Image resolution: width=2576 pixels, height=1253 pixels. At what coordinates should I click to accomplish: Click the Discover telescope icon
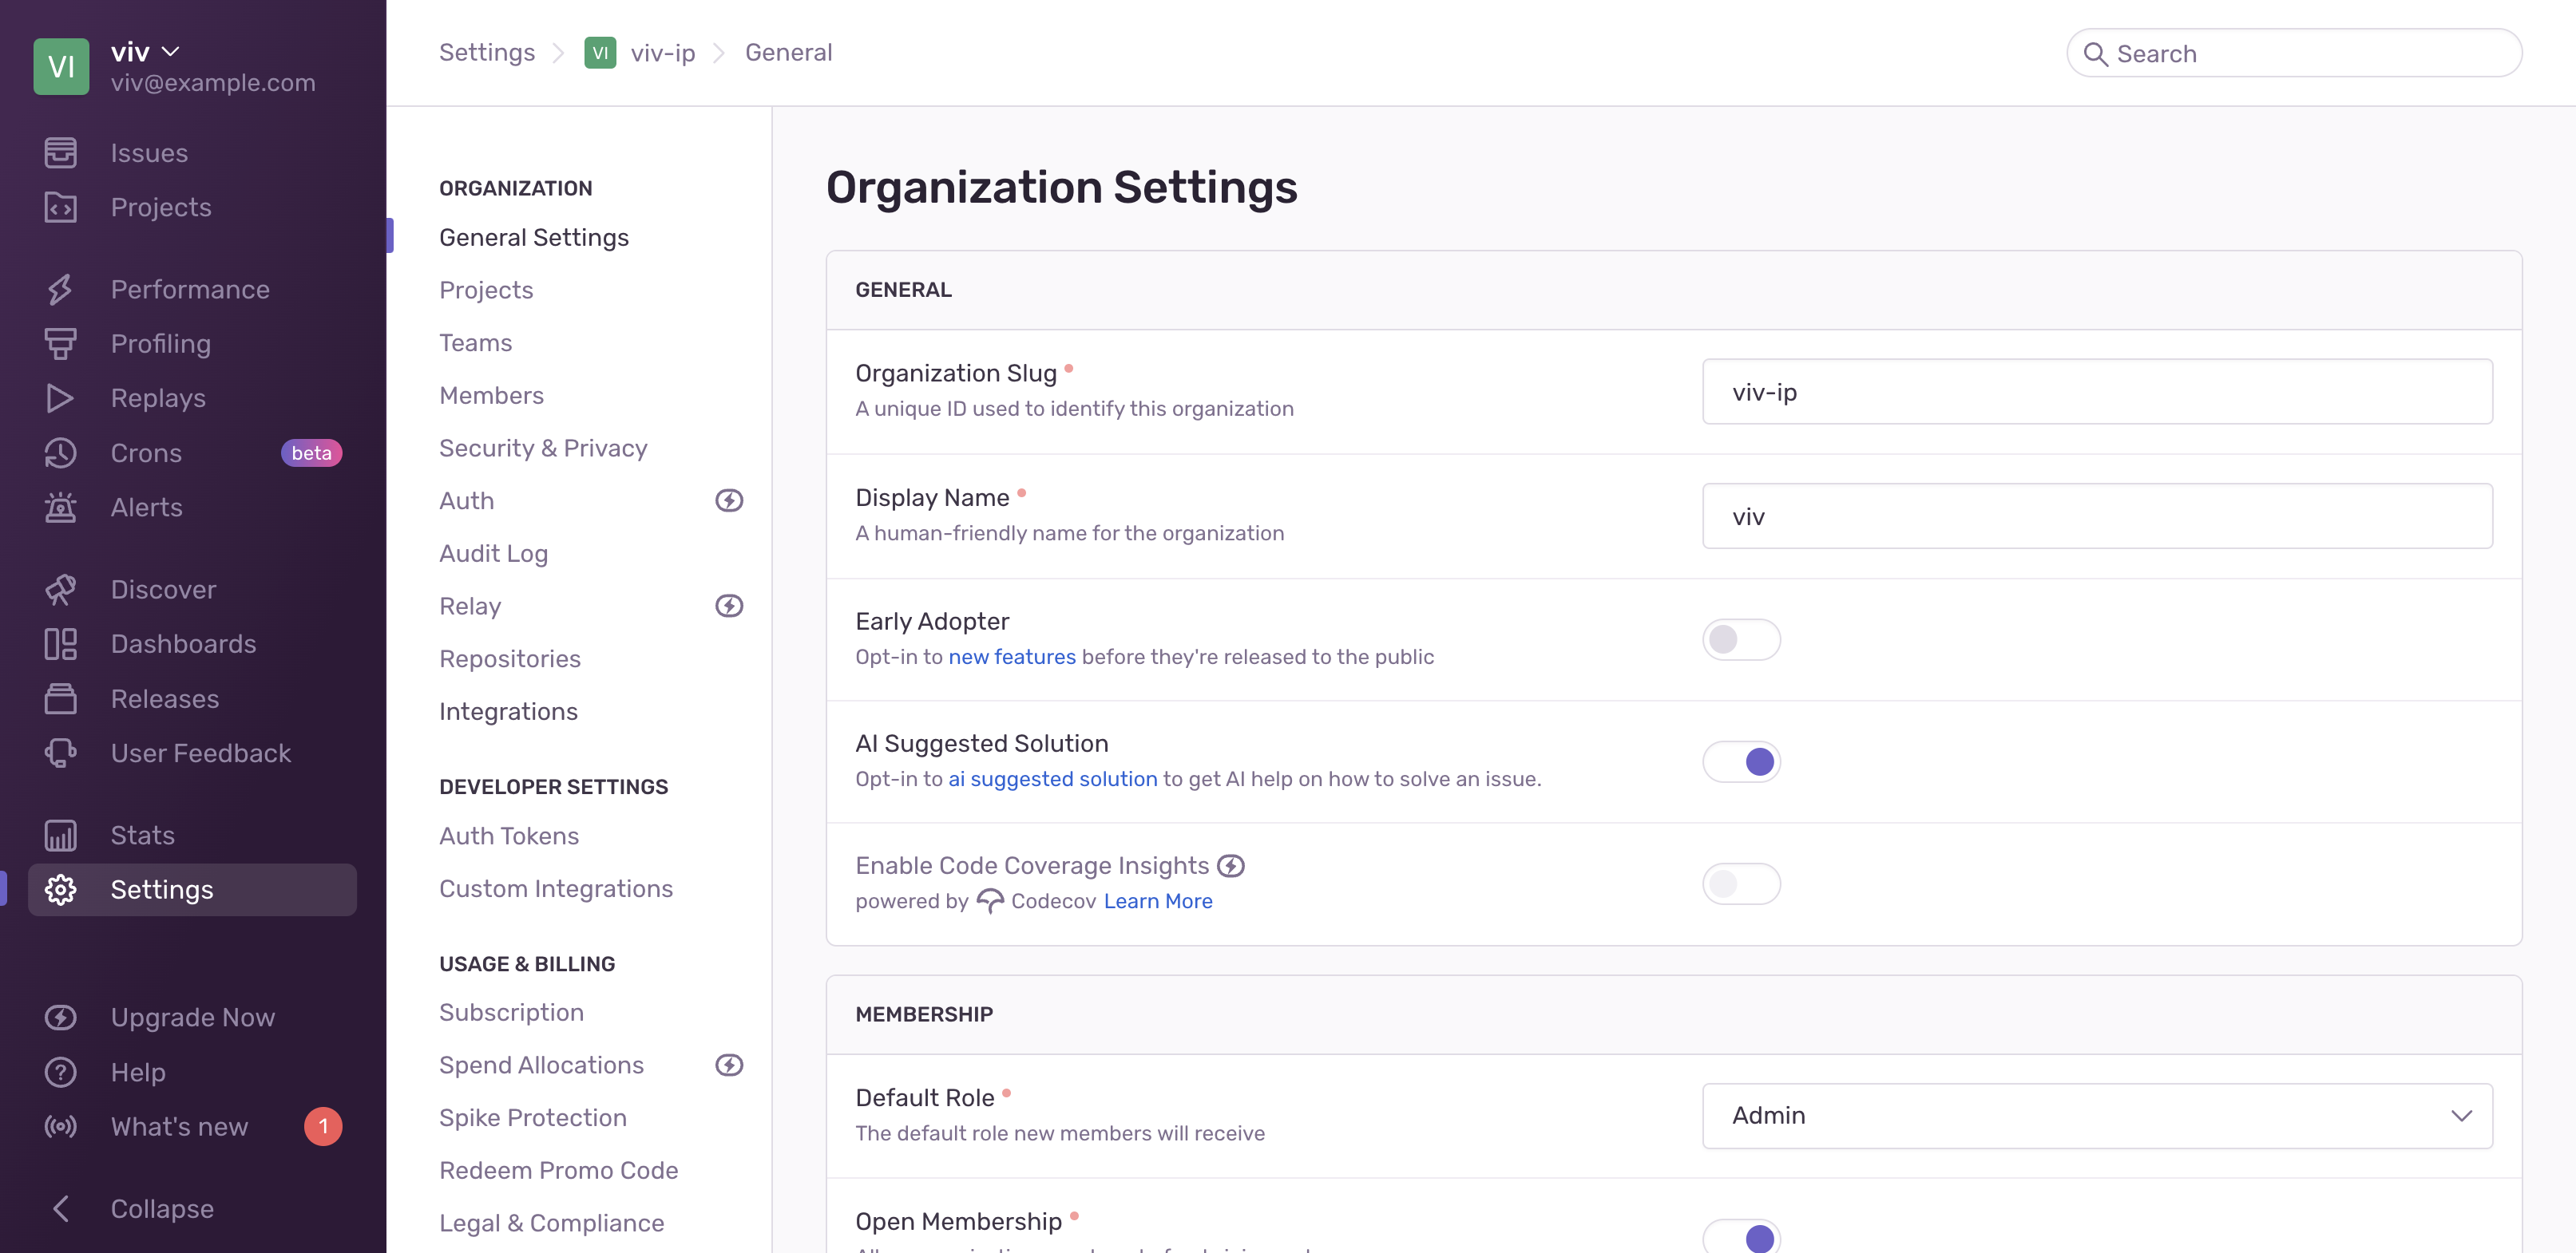click(60, 590)
